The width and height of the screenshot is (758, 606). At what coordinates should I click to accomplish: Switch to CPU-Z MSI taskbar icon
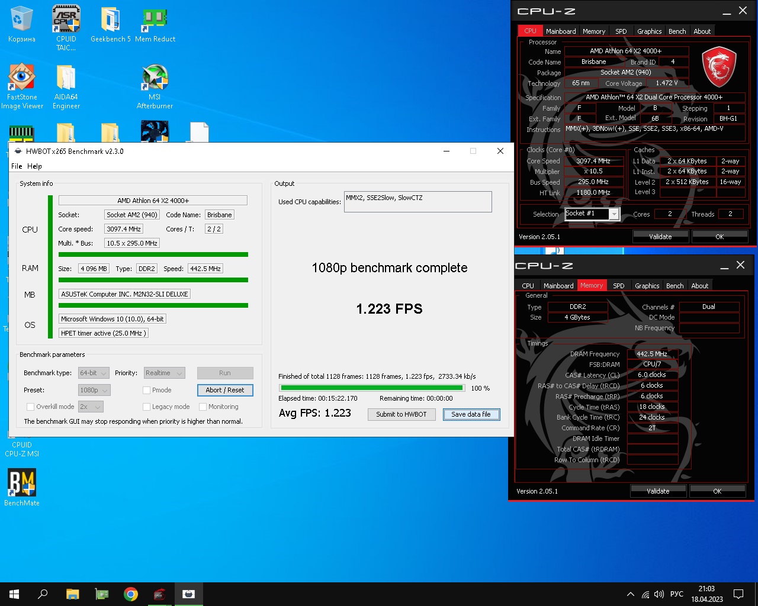coord(159,594)
